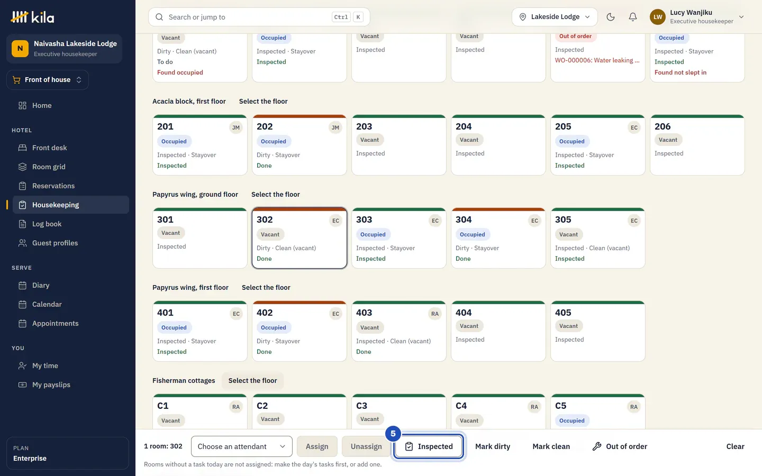
Task: Expand the Lucy Wanjiku user menu
Action: [x=697, y=17]
